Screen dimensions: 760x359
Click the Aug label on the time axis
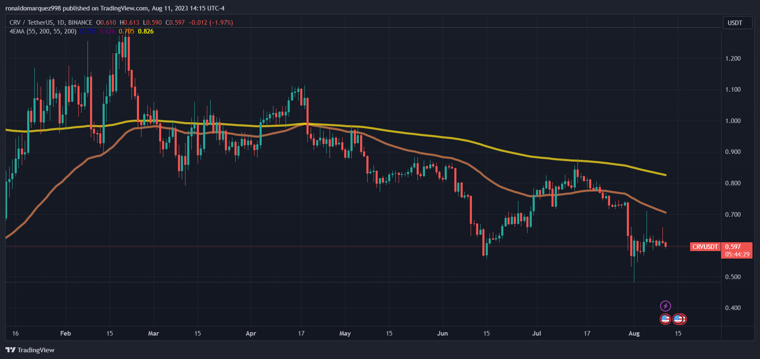pyautogui.click(x=634, y=333)
